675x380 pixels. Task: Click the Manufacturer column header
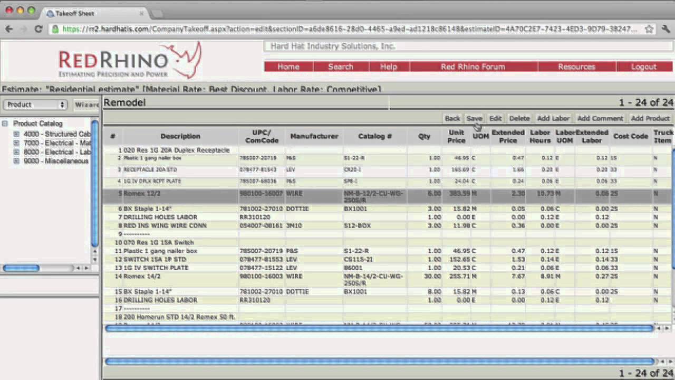[x=314, y=136]
